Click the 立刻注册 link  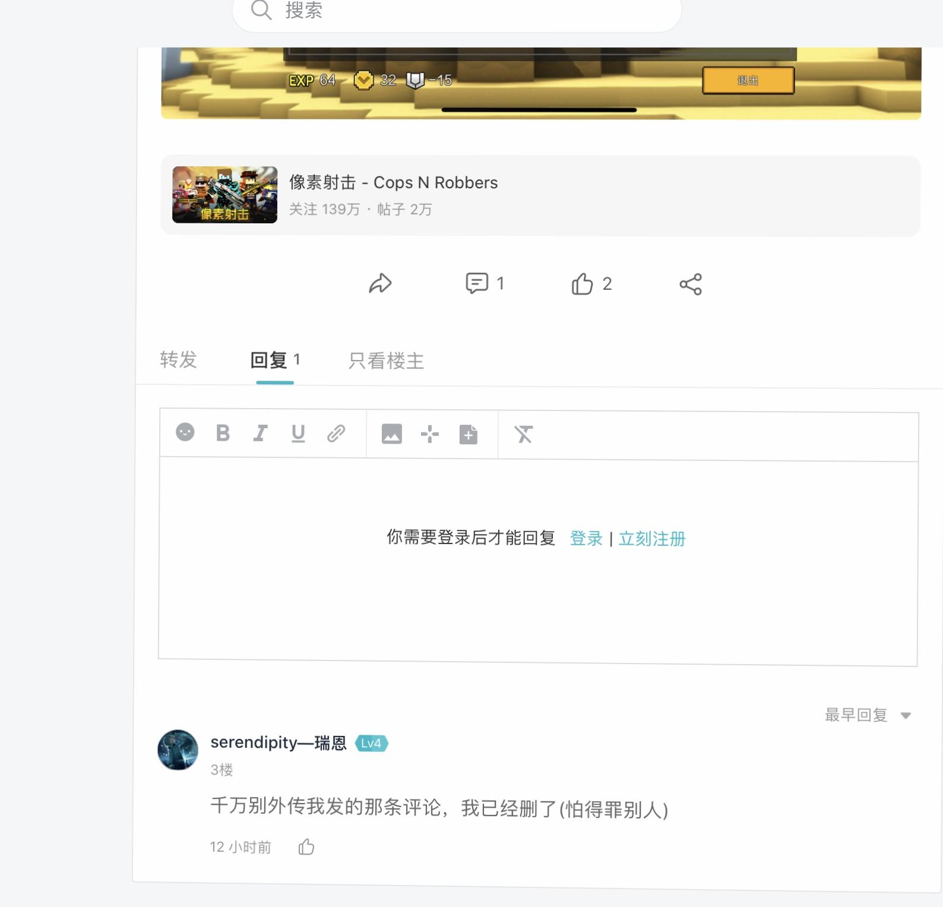pos(652,539)
